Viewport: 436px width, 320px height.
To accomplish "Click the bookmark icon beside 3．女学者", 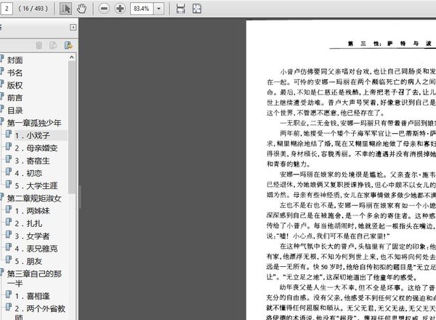I will pos(9,236).
